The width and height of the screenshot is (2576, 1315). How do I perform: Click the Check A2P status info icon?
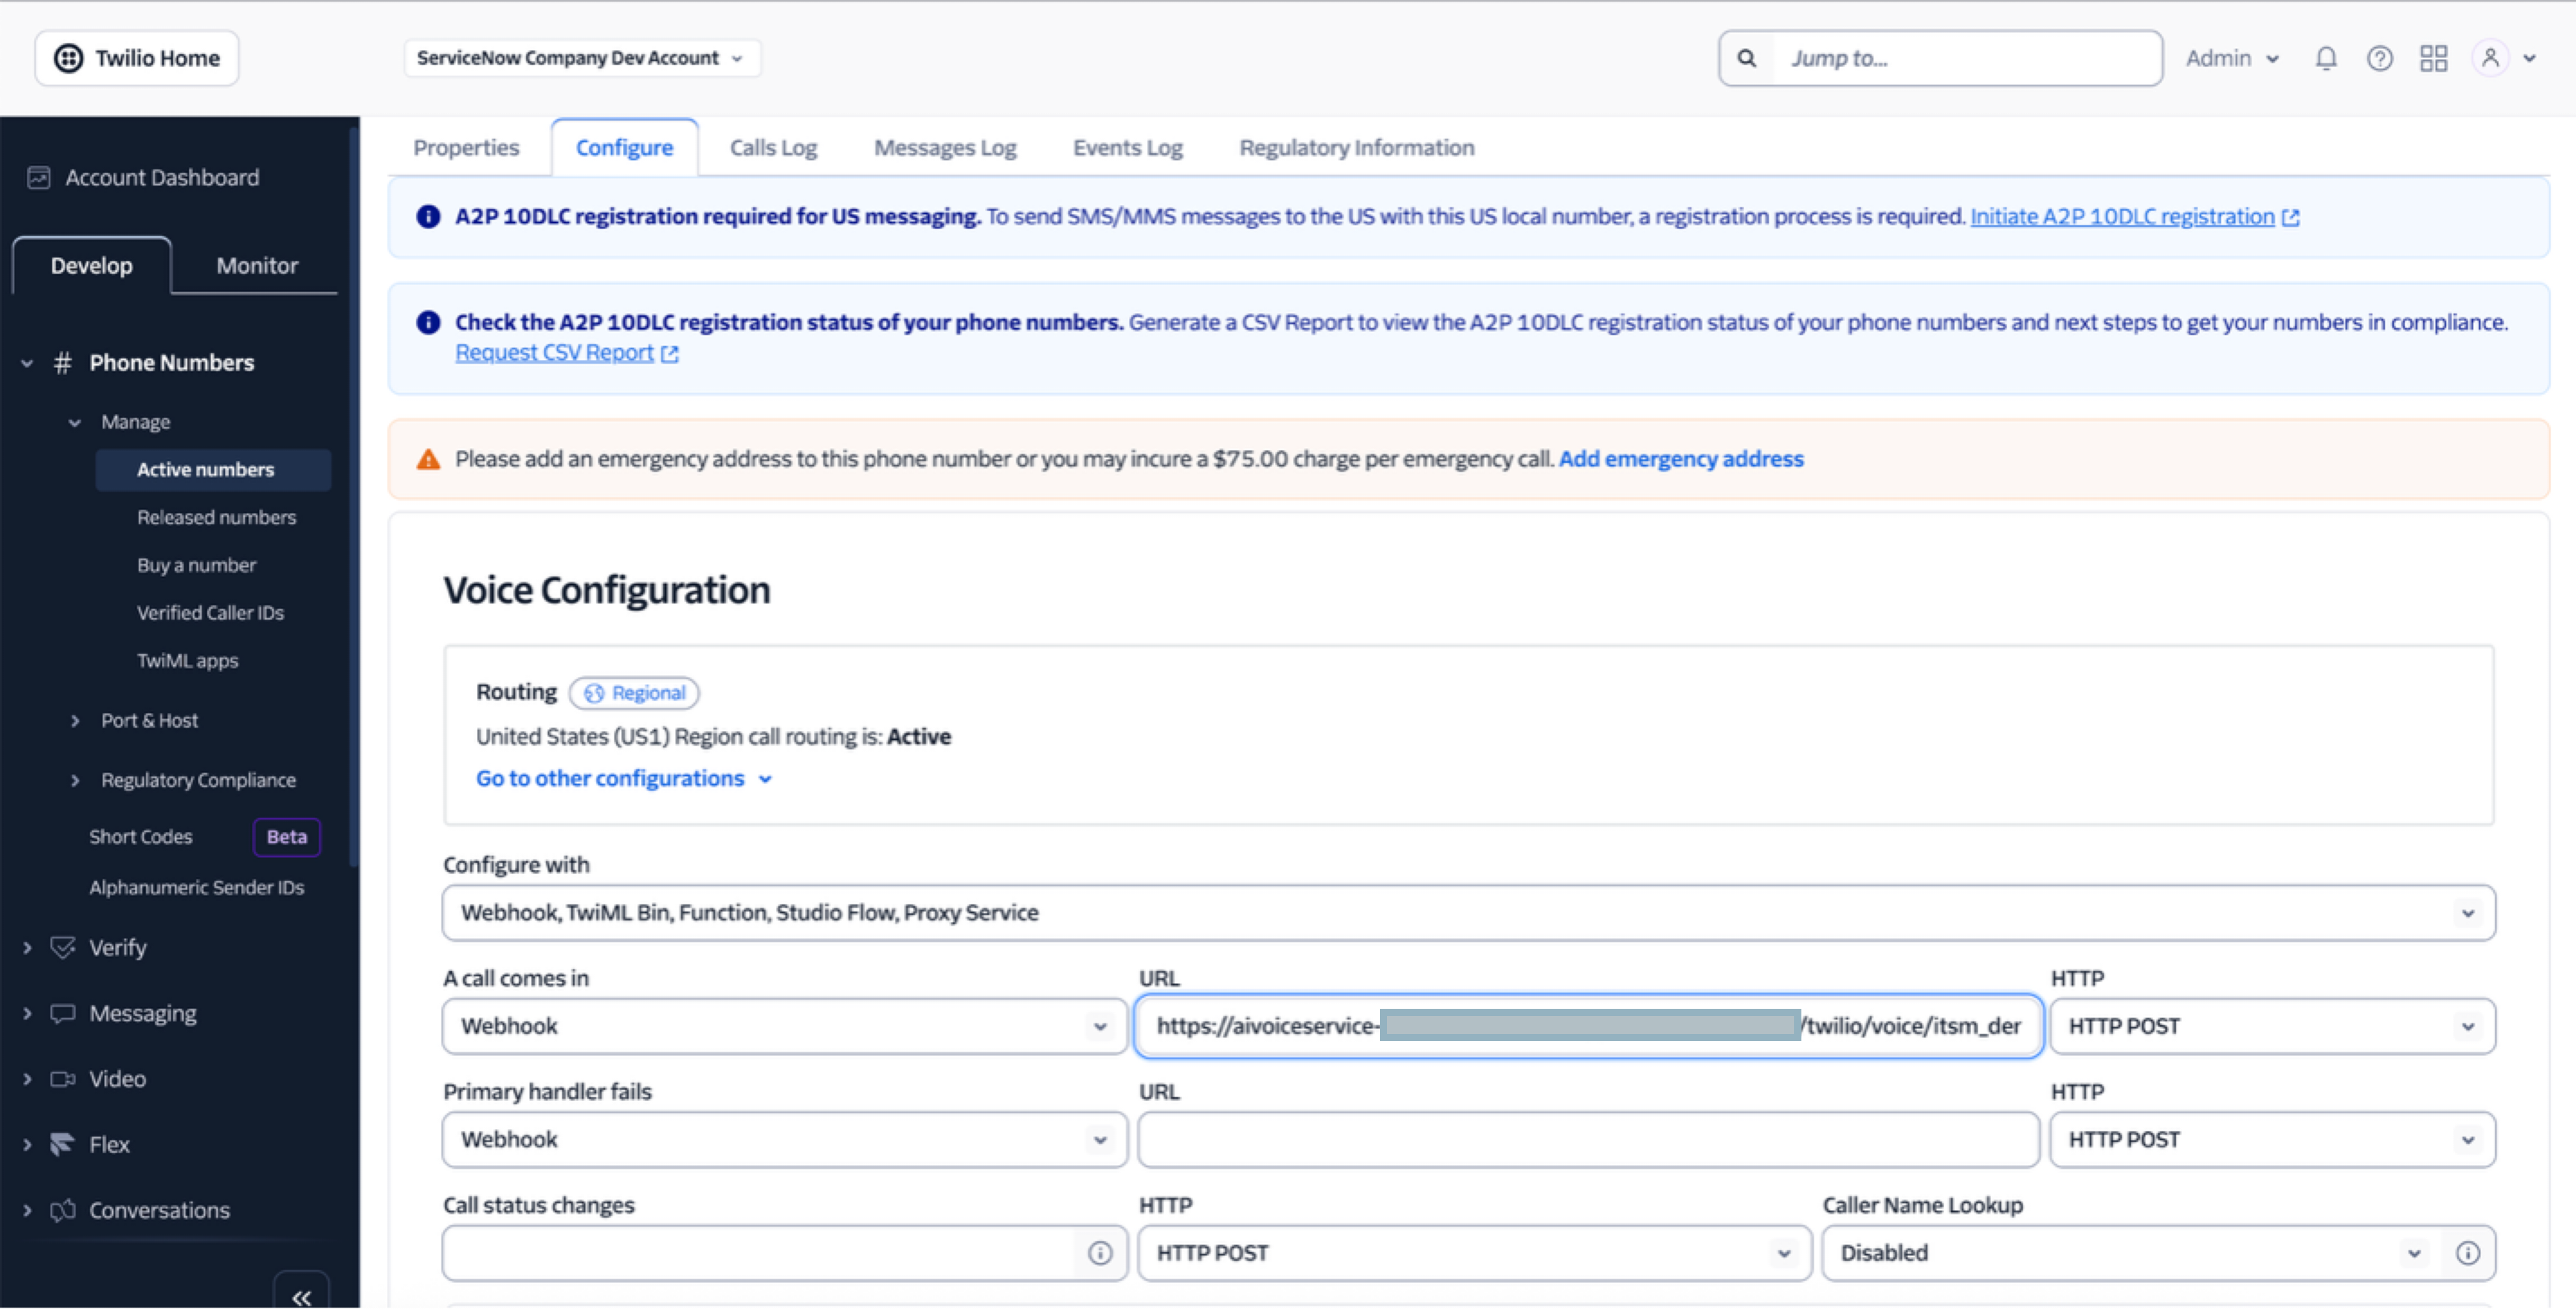tap(428, 323)
